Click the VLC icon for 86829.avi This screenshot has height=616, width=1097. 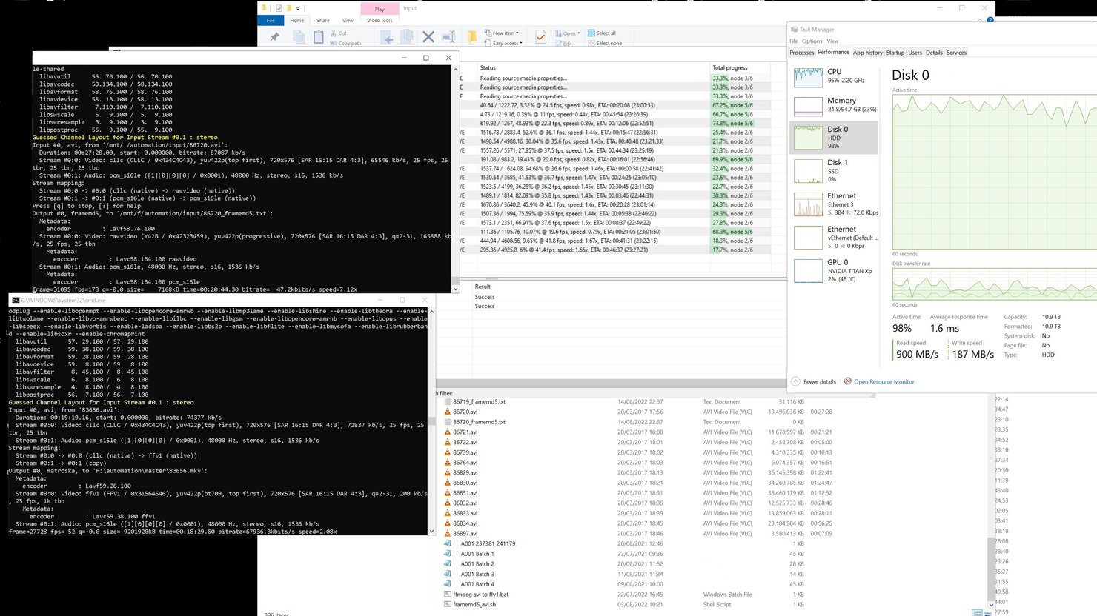point(448,472)
